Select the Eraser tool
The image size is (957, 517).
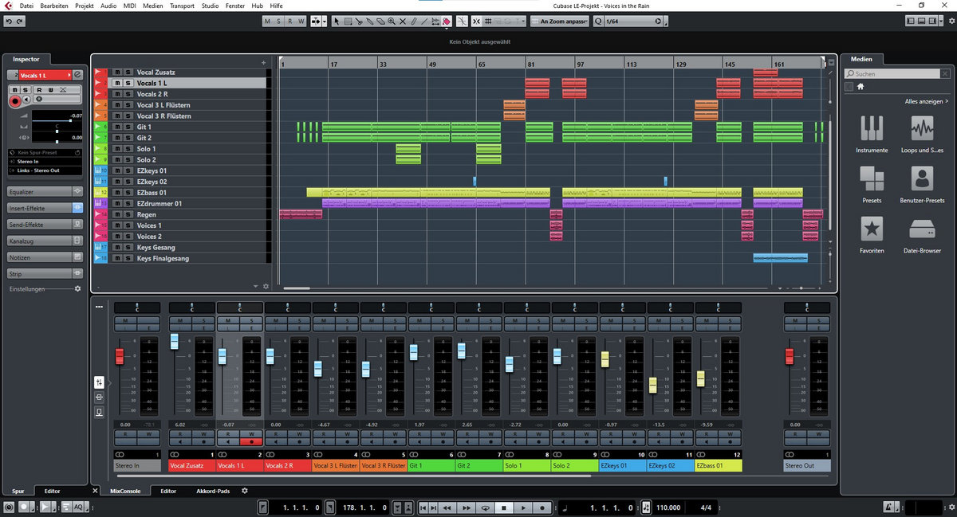(380, 21)
